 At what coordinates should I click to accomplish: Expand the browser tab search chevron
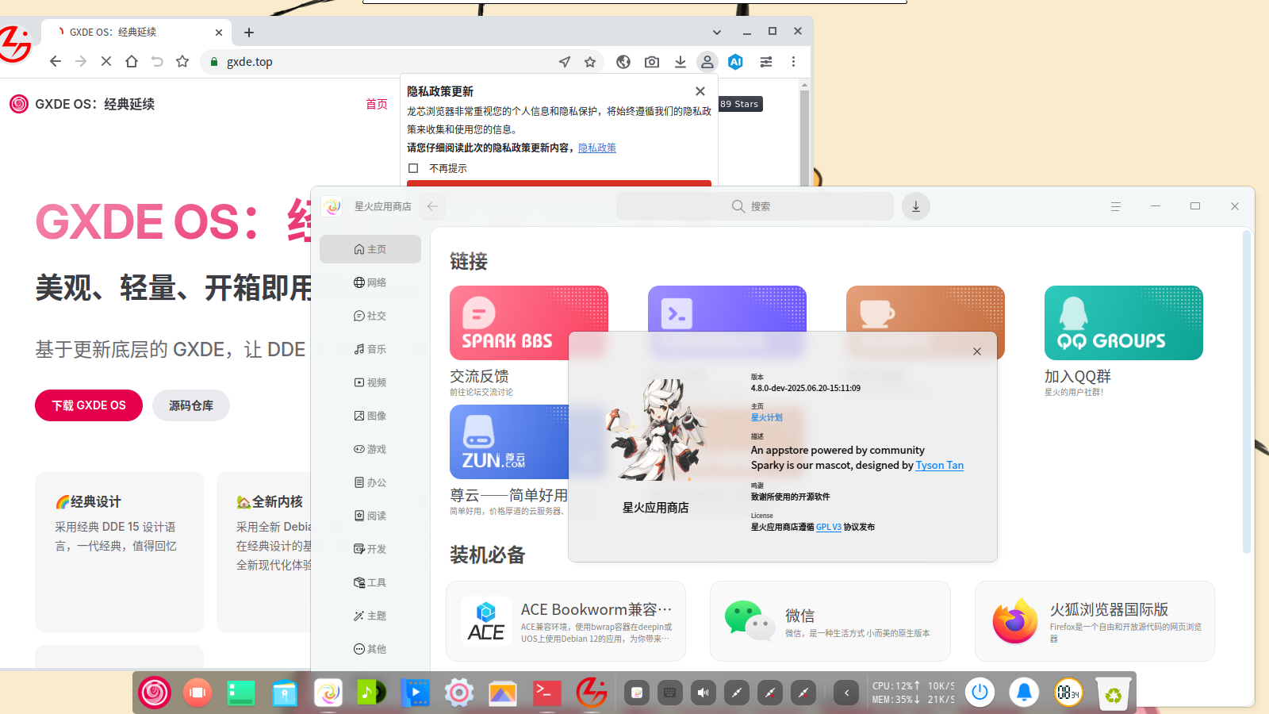(717, 33)
